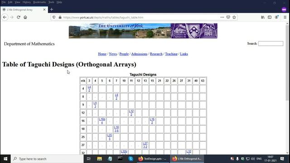Viewport: 290px width, 163px height.
Task: Close the L16b Orthogonal Array tab
Action: [44, 10]
